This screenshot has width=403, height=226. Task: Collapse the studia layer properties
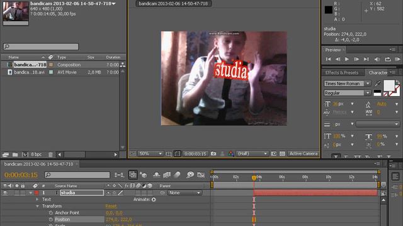tap(31, 193)
